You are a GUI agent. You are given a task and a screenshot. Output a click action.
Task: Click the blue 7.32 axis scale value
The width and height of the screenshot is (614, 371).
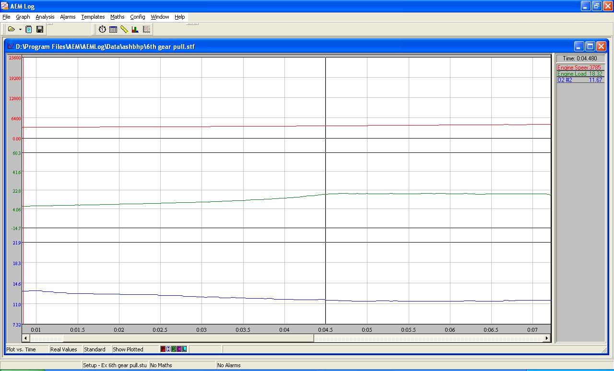17,325
